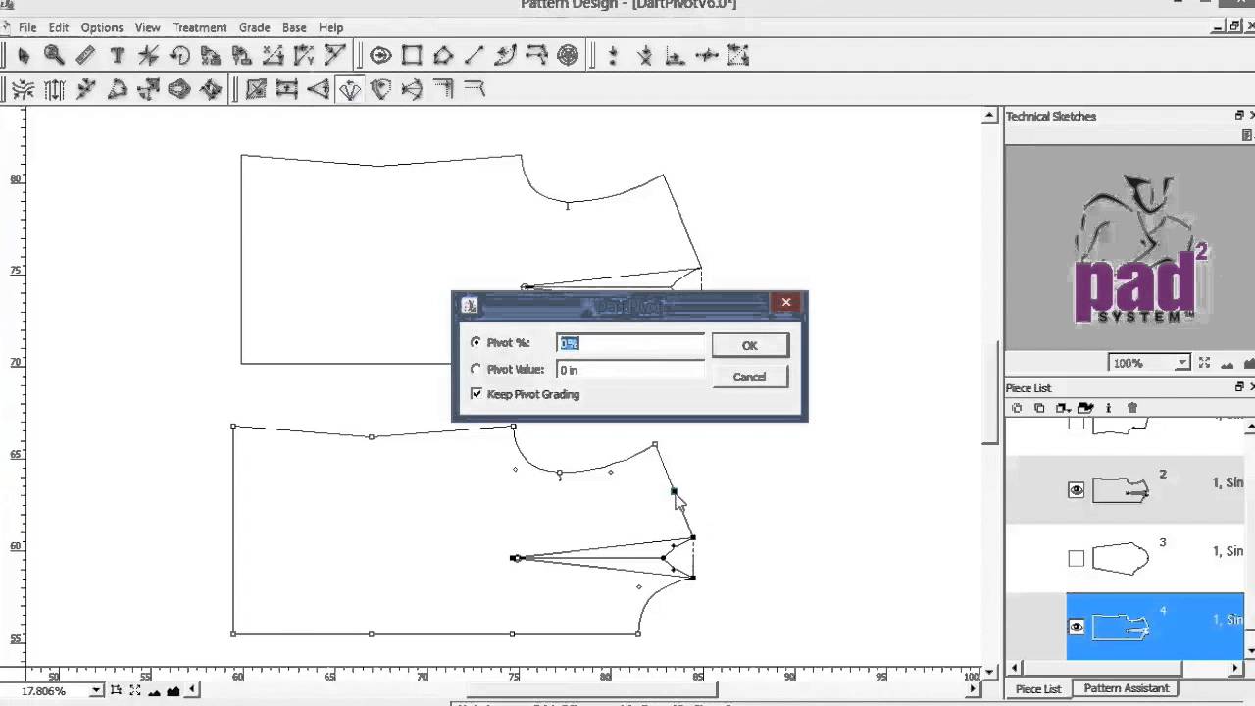Open the File menu
This screenshot has height=706, width=1255.
[x=26, y=27]
